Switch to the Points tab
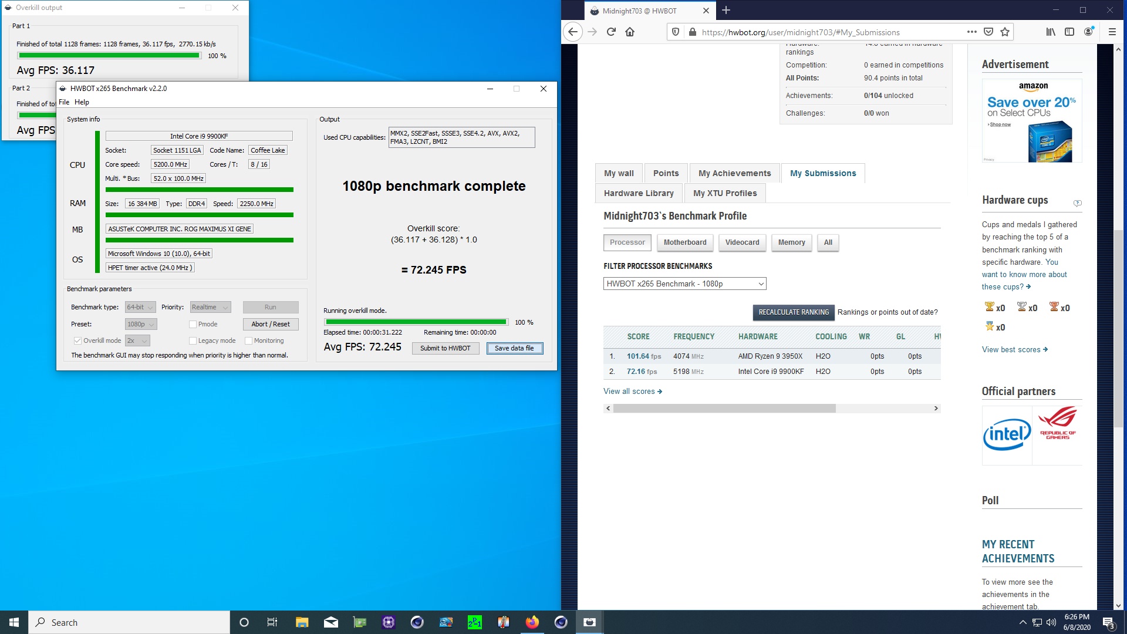The width and height of the screenshot is (1127, 634). tap(666, 173)
